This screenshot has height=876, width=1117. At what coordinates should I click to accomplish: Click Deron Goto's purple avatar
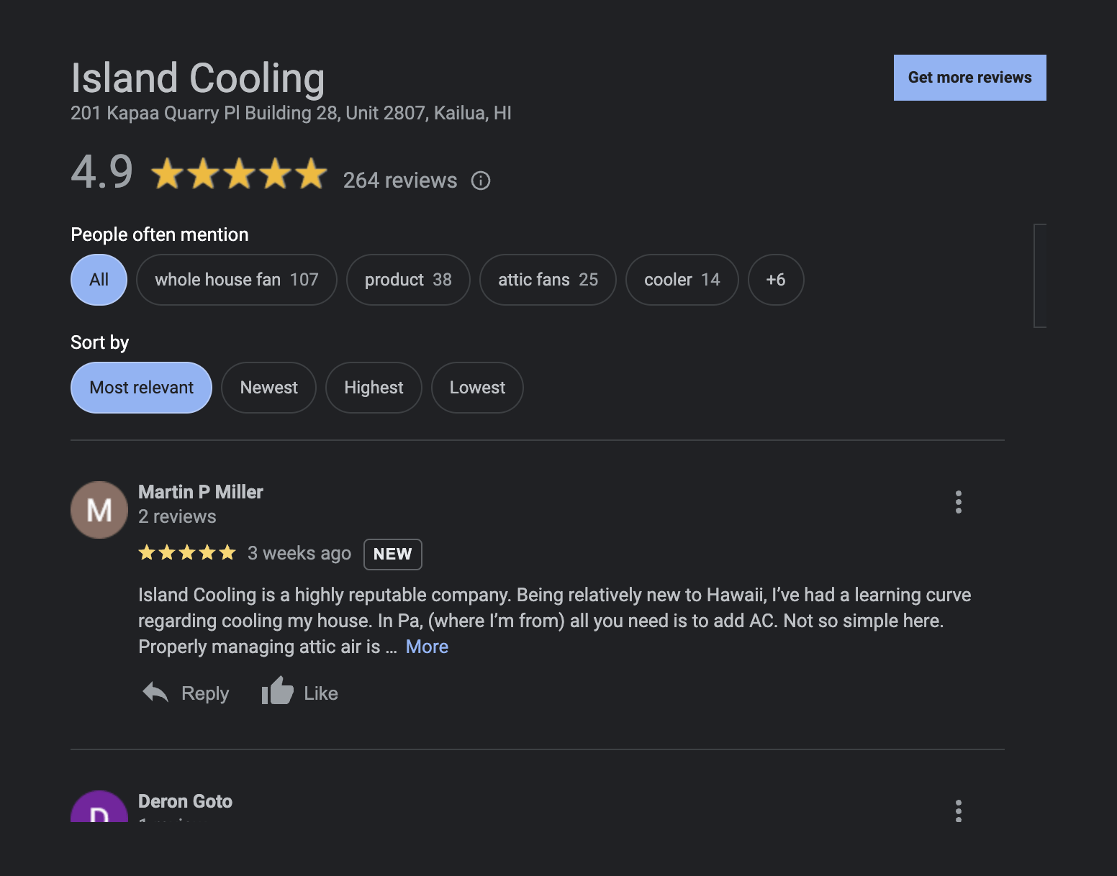99,806
